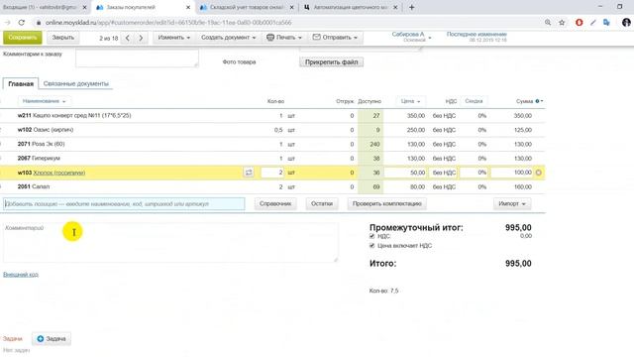Open the Цена column dropdown

pos(411,101)
